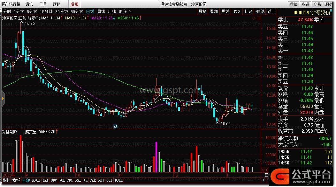Switch sub-chart to CCI indicator
The height and width of the screenshot is (187, 336).
(x=109, y=180)
